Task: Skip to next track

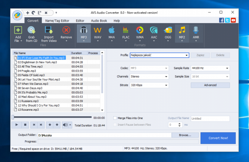Action: 41,125
